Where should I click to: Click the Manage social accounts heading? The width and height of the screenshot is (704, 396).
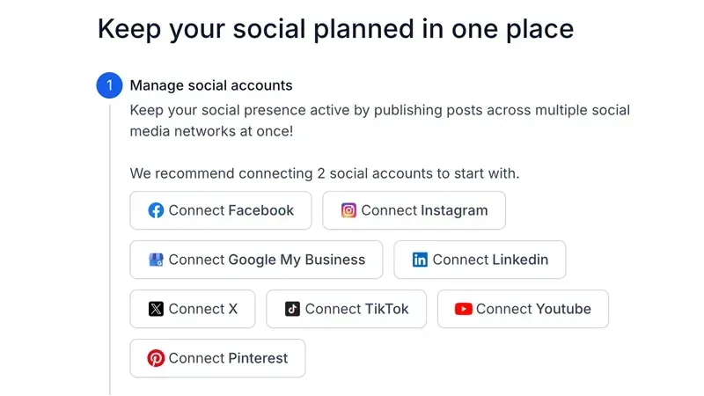[x=211, y=85]
